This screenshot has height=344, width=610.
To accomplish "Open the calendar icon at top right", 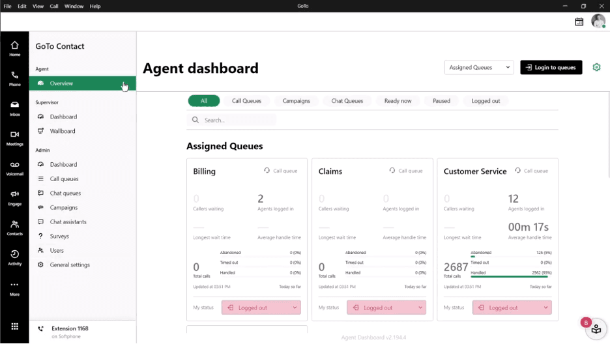I will point(579,21).
